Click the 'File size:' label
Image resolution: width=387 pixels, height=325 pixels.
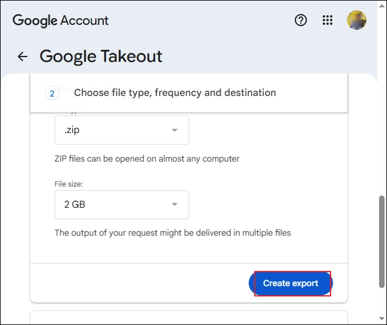[69, 184]
